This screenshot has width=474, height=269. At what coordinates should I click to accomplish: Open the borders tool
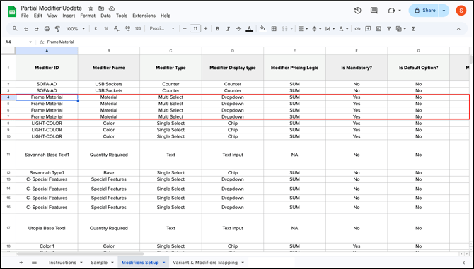274,29
